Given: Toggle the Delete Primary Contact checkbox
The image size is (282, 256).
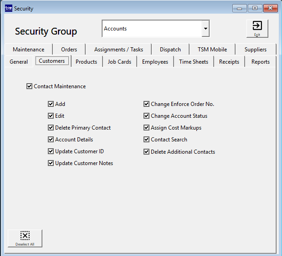Looking at the screenshot, I should [x=51, y=128].
